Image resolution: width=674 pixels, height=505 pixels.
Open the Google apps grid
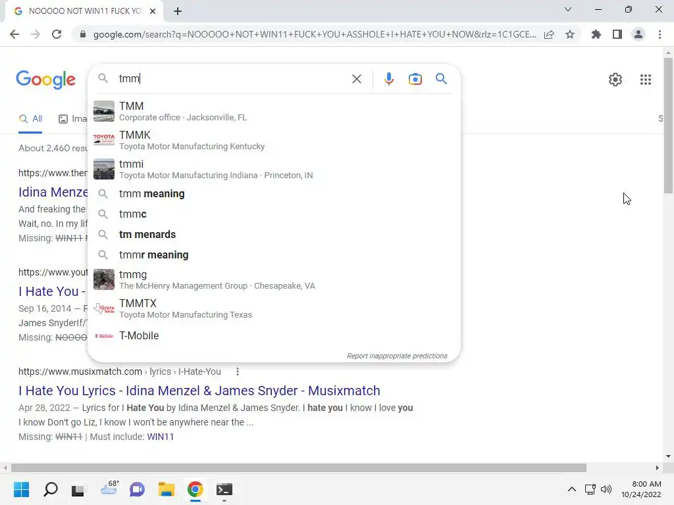coord(645,80)
